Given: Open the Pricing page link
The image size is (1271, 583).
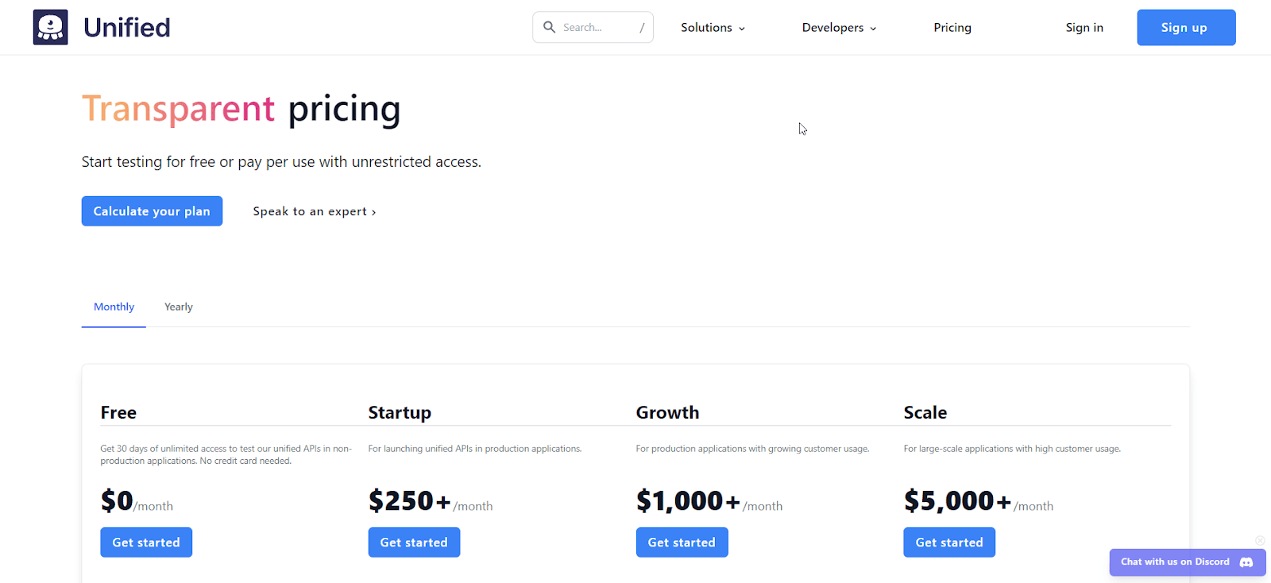Looking at the screenshot, I should [952, 28].
